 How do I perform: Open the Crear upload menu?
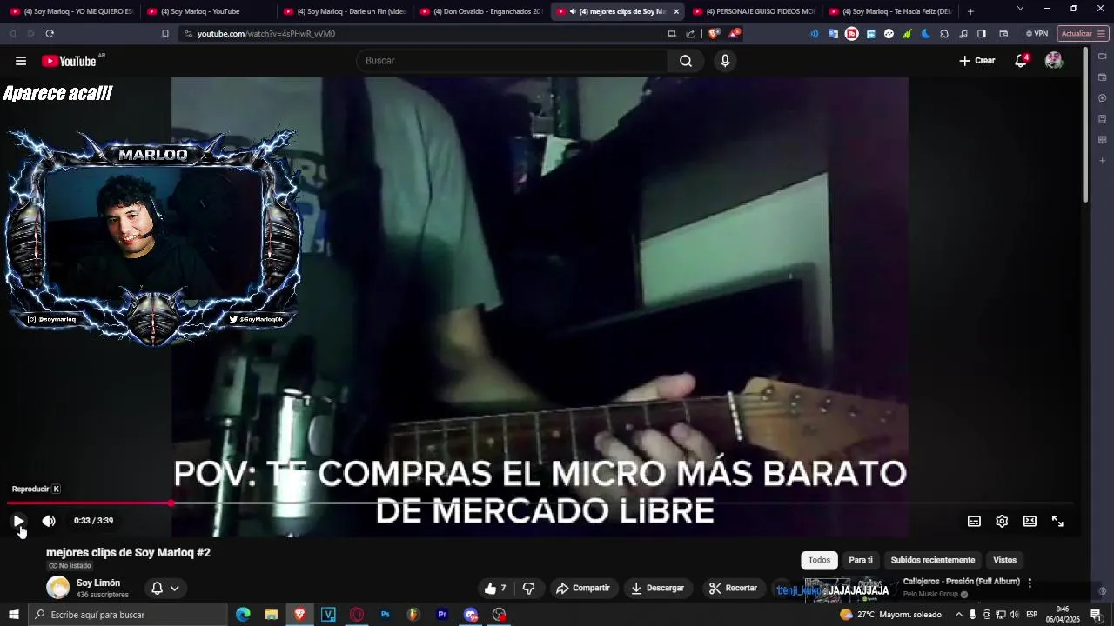tap(976, 61)
